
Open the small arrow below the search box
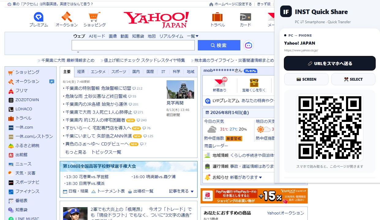click(78, 52)
